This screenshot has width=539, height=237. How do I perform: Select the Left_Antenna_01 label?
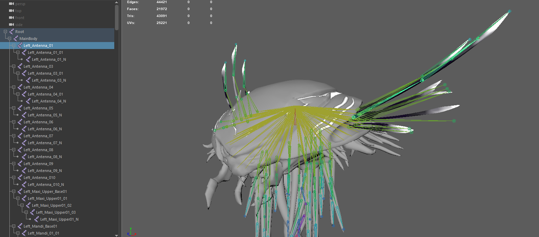(x=38, y=46)
